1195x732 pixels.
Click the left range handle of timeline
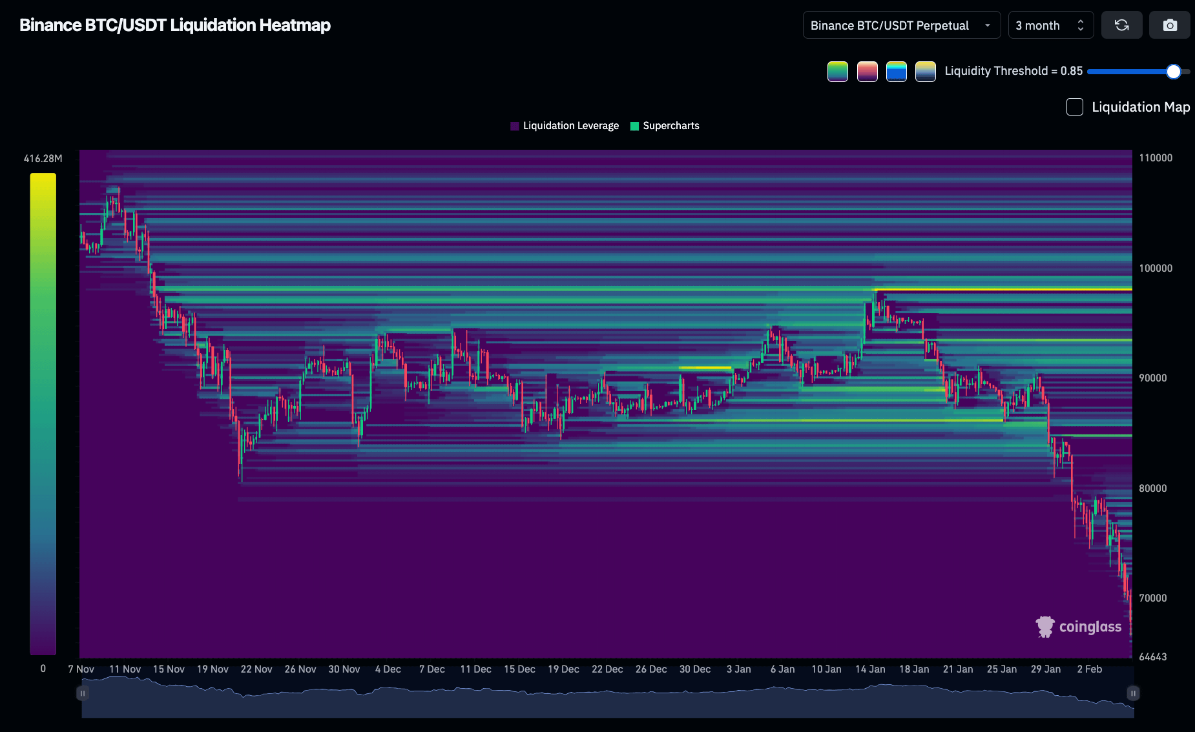click(x=83, y=693)
